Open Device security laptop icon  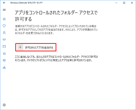(x=4, y=54)
